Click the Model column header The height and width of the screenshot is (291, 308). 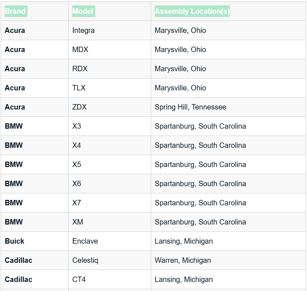83,11
